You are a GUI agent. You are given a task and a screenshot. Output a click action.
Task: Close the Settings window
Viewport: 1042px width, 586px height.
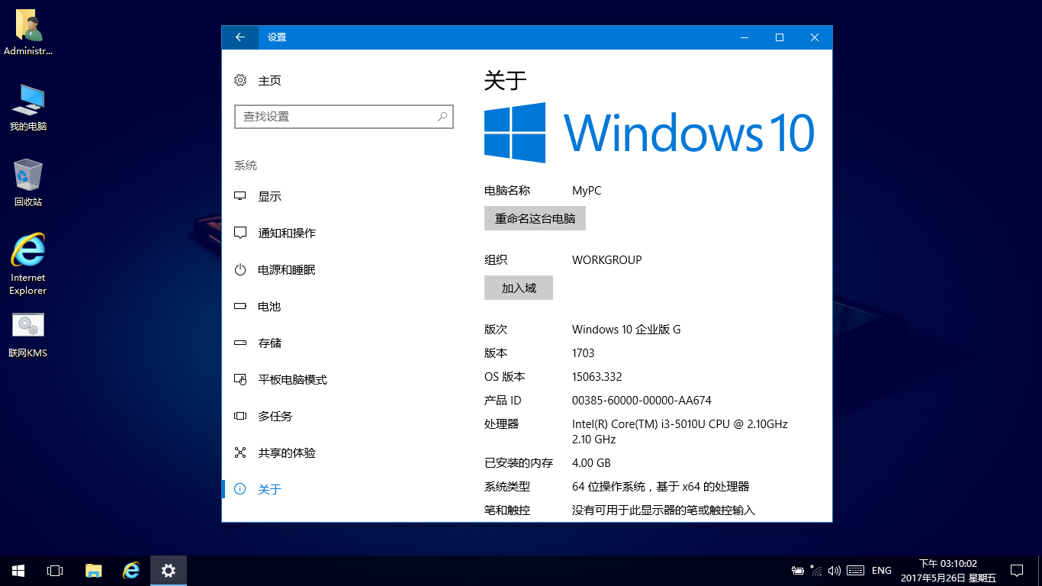(815, 37)
